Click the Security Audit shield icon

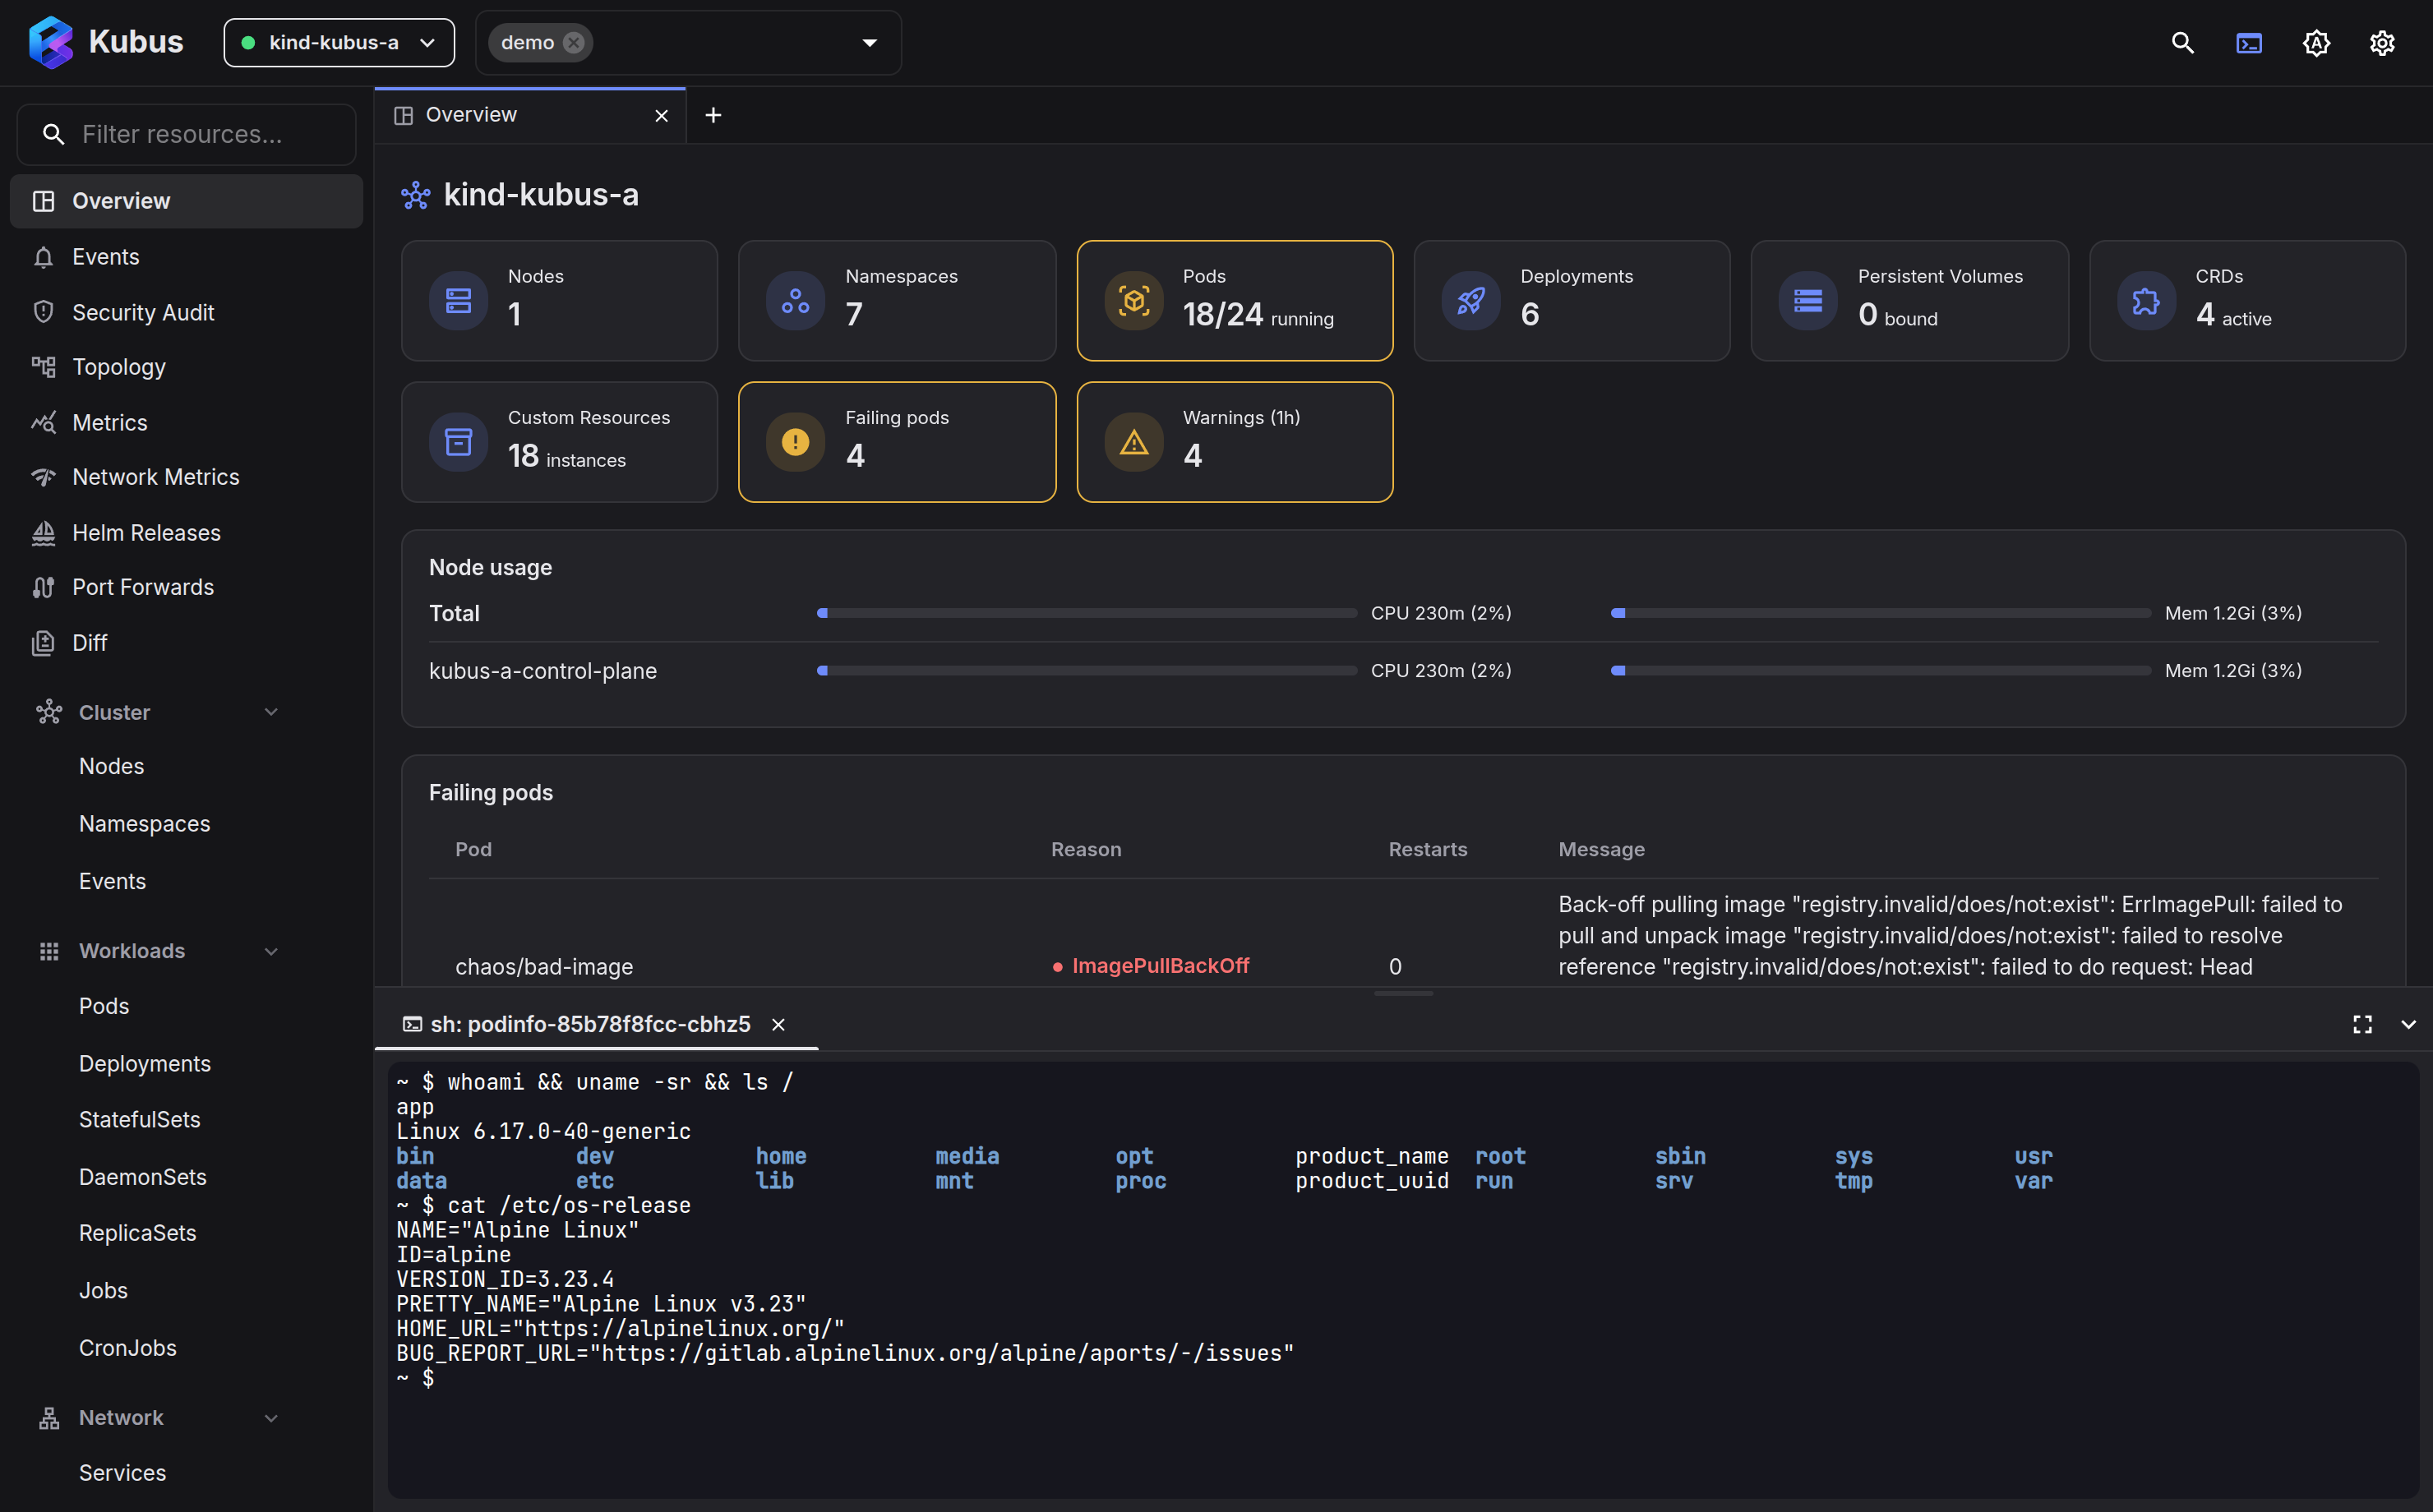(x=43, y=312)
